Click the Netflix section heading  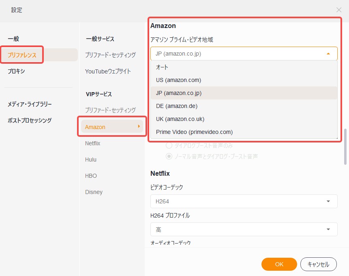tap(160, 173)
